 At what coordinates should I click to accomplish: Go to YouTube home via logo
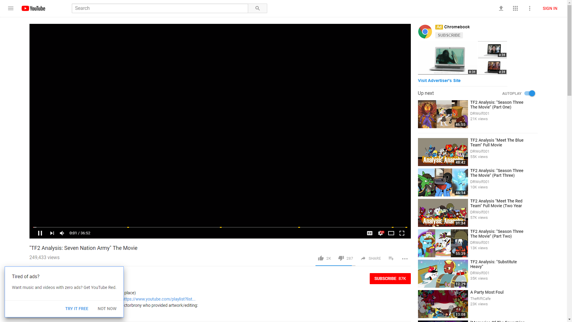[33, 8]
